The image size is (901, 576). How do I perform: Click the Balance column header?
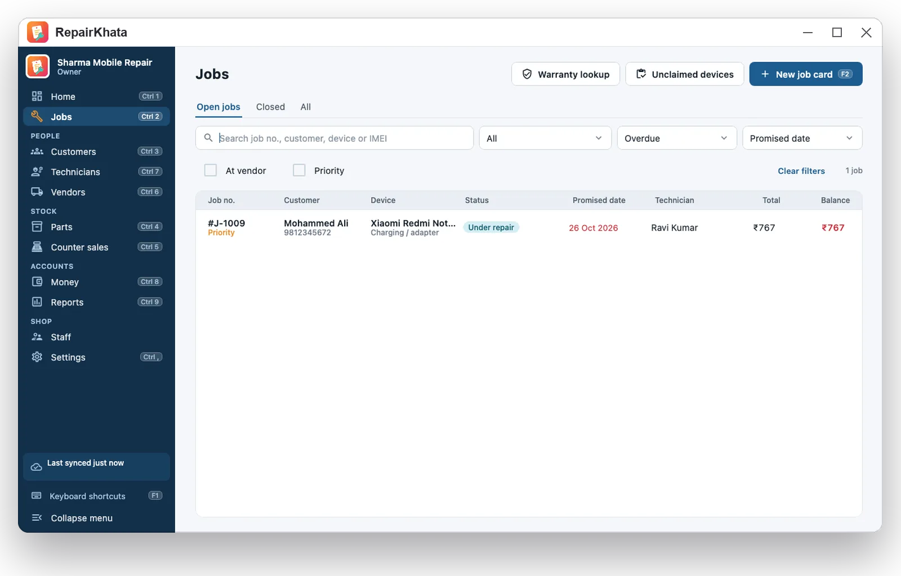[x=835, y=200]
